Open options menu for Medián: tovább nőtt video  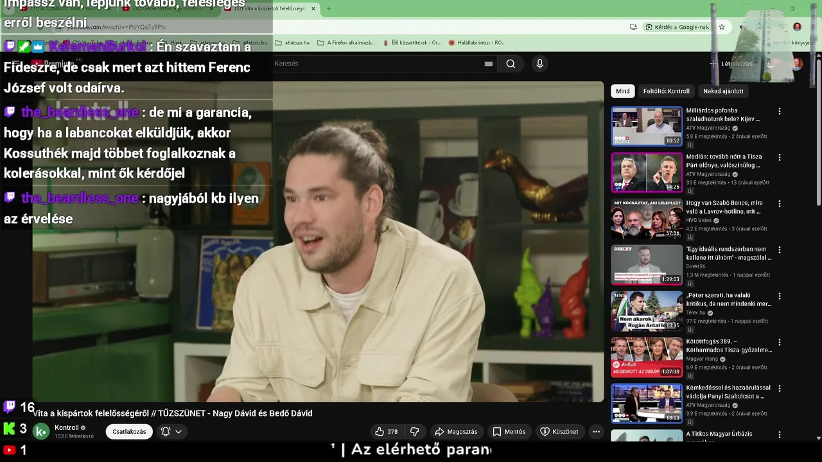click(x=780, y=157)
